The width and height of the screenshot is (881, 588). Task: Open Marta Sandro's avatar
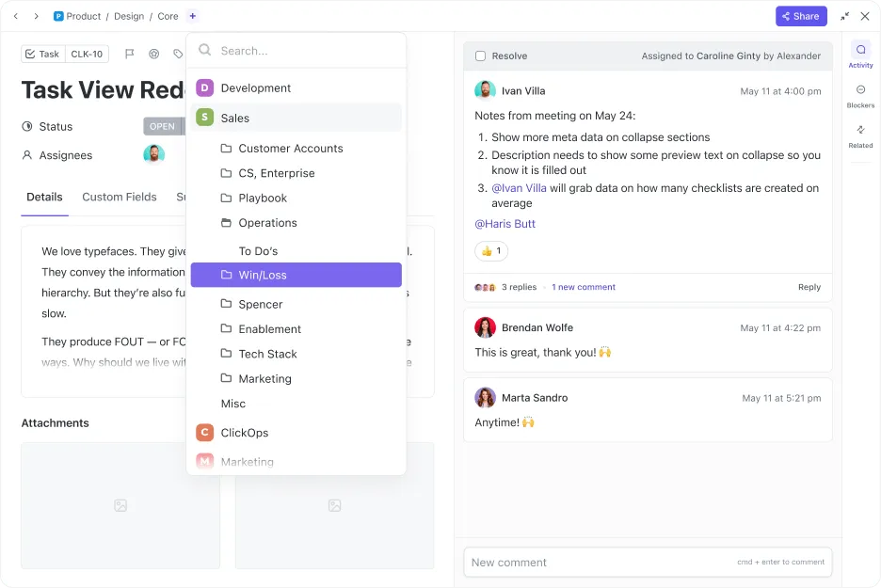(x=485, y=398)
